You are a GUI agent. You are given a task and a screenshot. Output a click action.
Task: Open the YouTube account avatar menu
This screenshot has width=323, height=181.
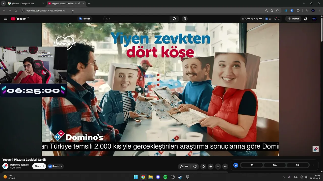click(x=314, y=19)
